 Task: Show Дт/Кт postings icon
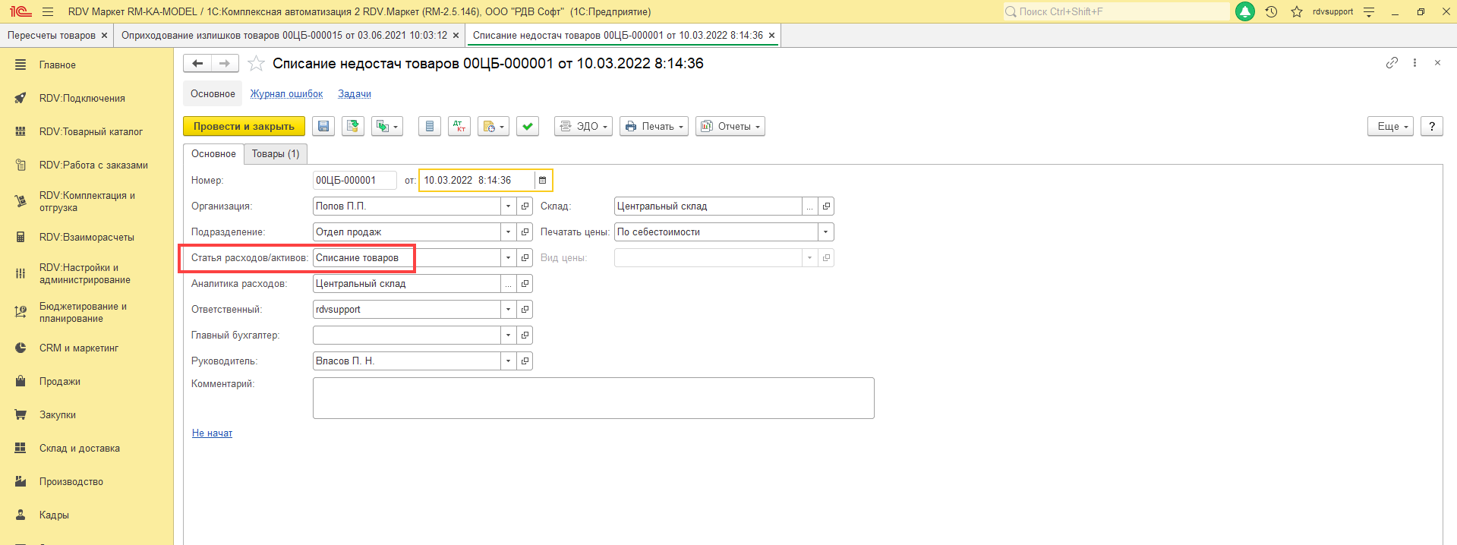459,127
